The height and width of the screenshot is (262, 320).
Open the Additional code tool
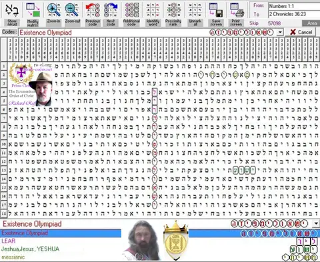click(x=131, y=14)
